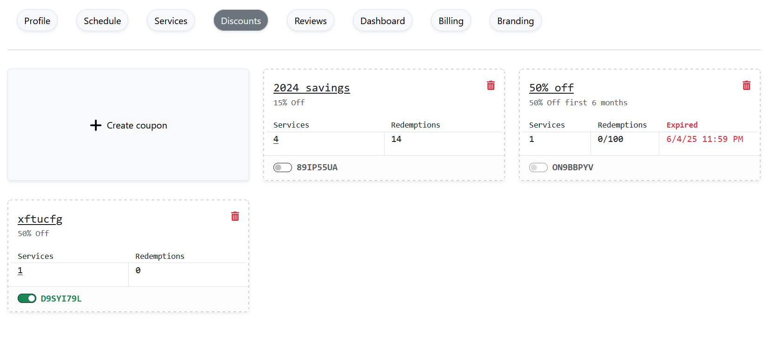Click the expiry date 6/4/25 11:59 PM
770x360 pixels.
(705, 139)
